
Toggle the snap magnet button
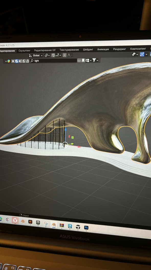[x=53, y=55]
